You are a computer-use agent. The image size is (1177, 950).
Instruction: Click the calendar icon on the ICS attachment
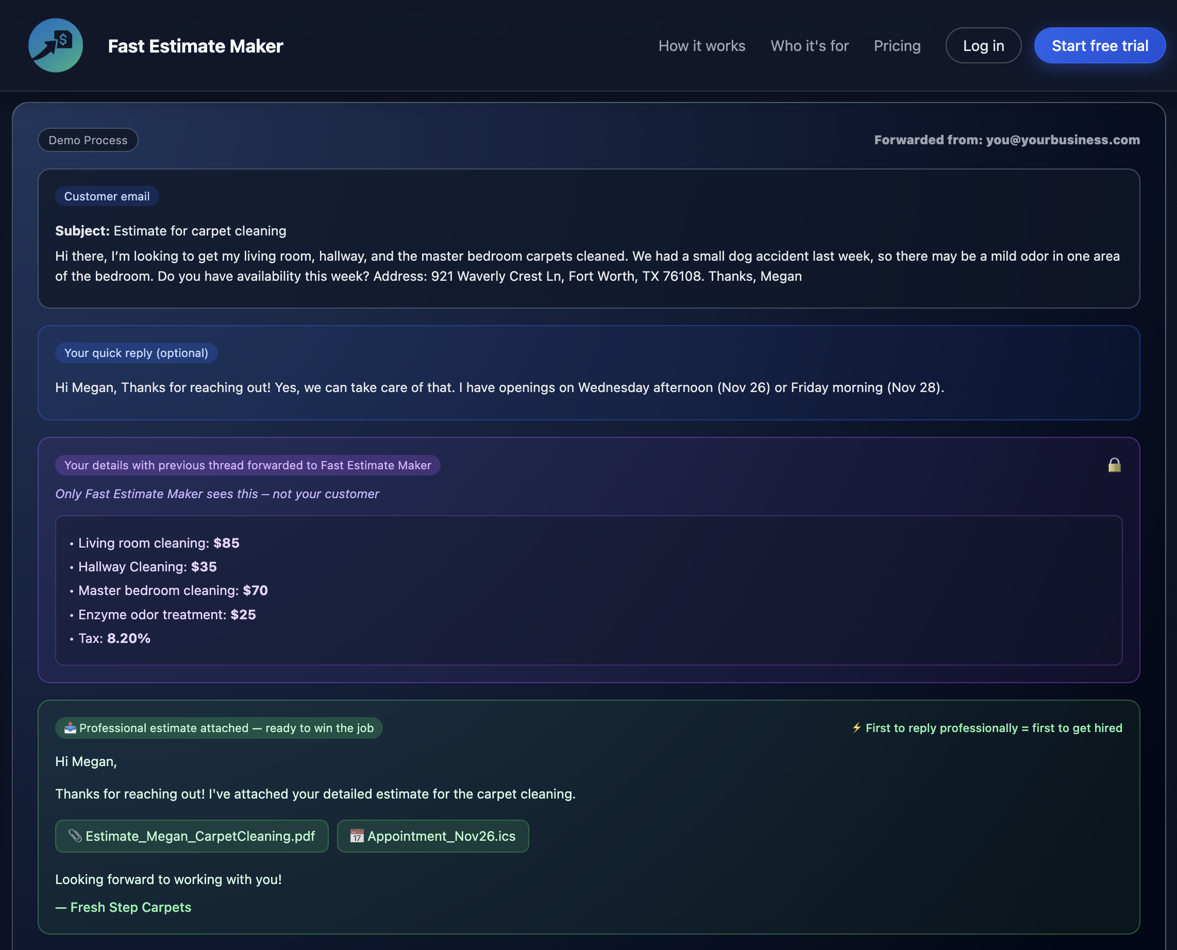(357, 836)
